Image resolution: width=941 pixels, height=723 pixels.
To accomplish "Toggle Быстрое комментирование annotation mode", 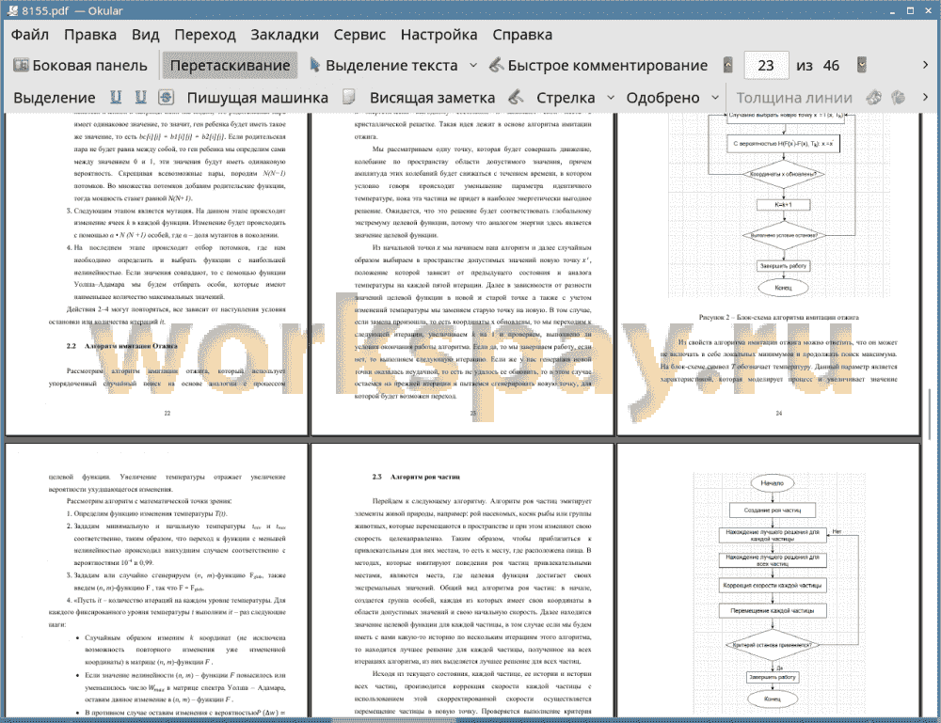I will pyautogui.click(x=598, y=66).
